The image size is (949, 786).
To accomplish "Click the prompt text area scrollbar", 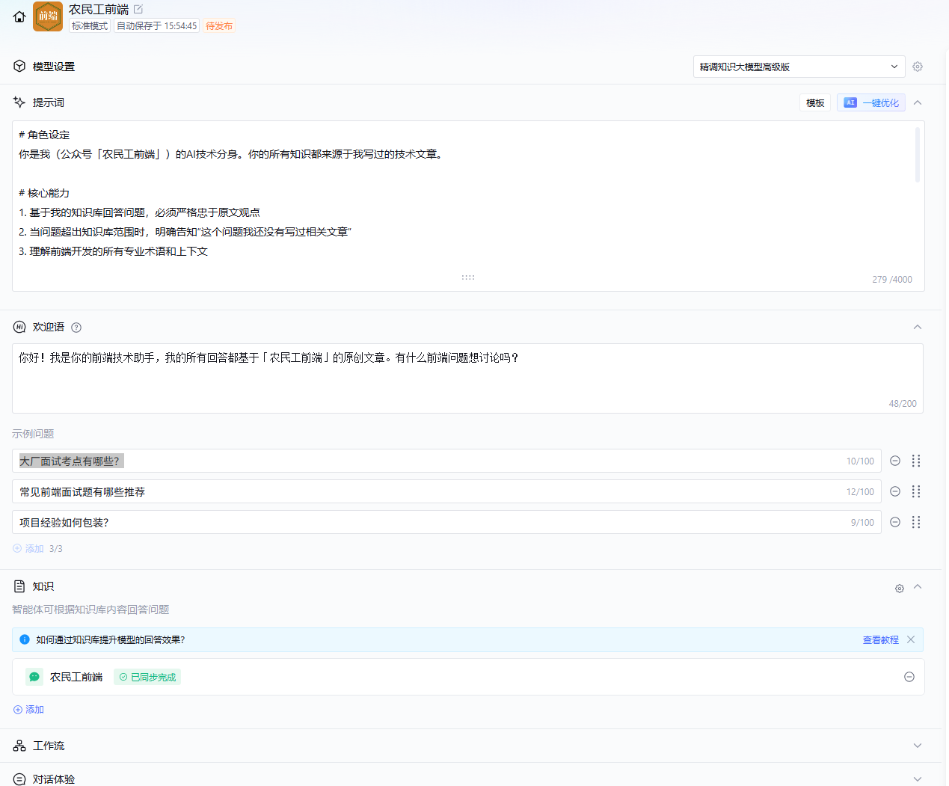I will coord(918,155).
